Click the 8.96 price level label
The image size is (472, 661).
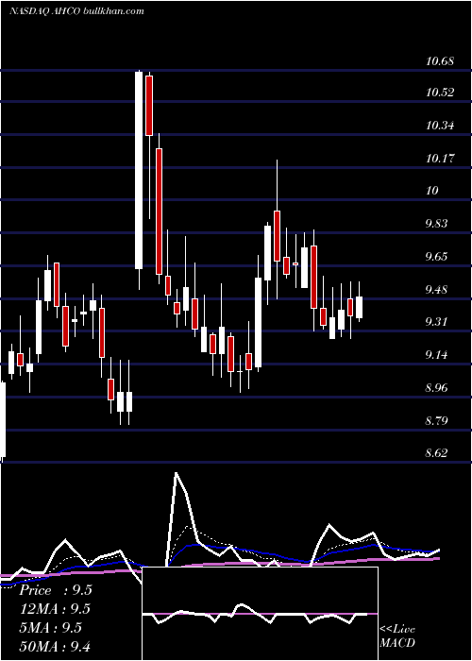coord(436,388)
